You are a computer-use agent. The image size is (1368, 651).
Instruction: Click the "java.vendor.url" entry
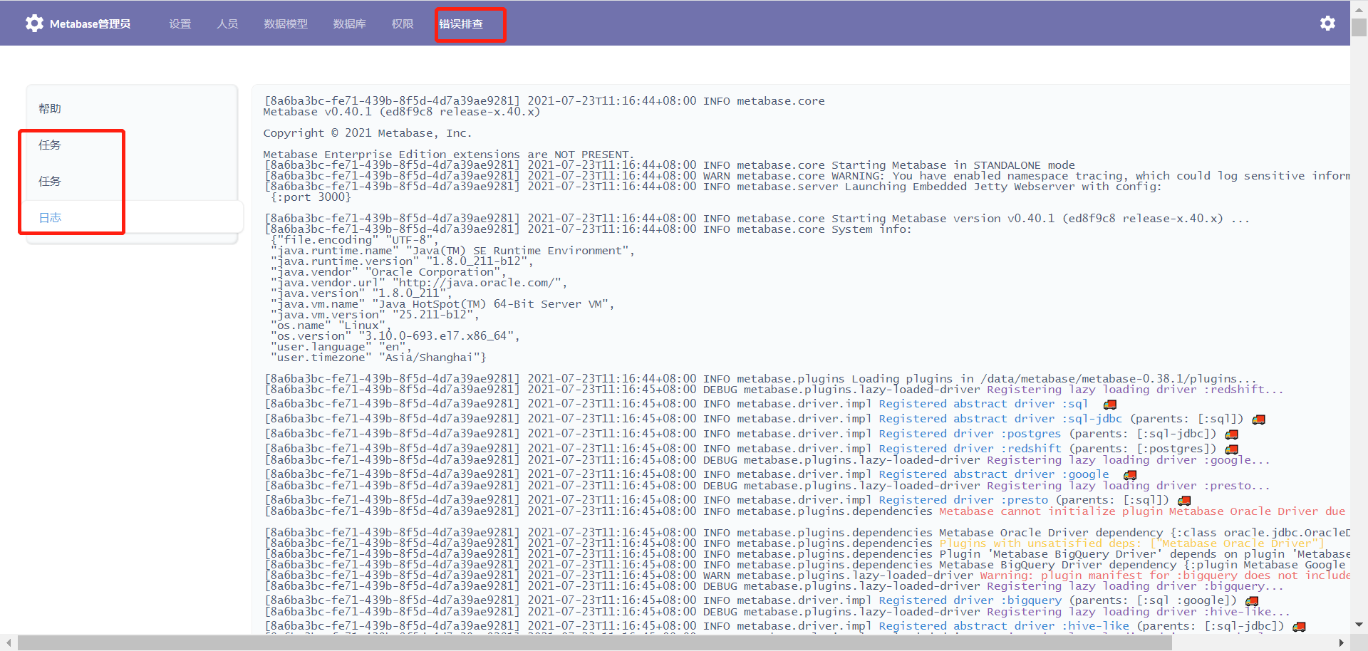(x=419, y=283)
